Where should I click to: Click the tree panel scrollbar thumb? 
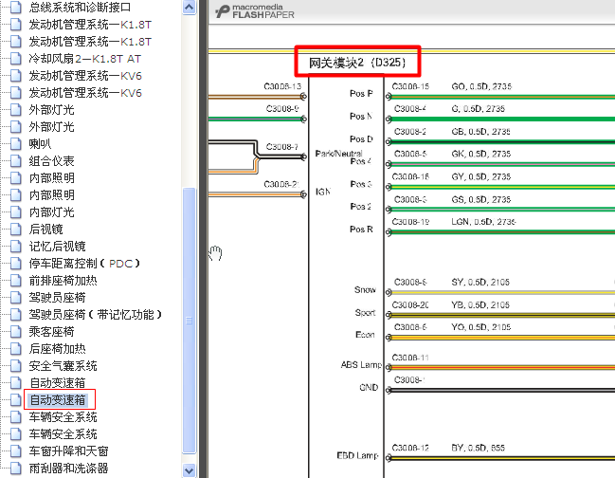click(x=190, y=321)
